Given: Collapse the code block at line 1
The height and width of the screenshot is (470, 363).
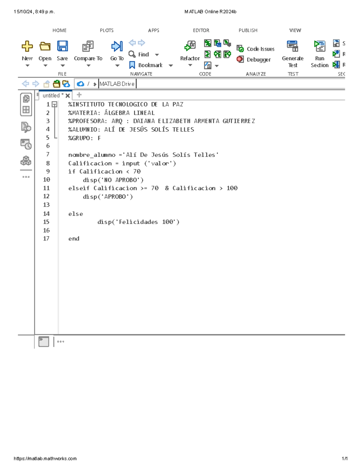Looking at the screenshot, I should click(54, 104).
